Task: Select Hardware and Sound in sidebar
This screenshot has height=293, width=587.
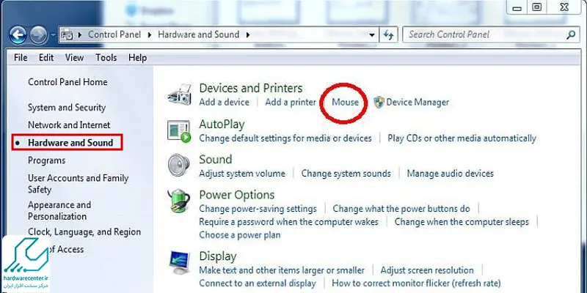Action: (x=70, y=143)
